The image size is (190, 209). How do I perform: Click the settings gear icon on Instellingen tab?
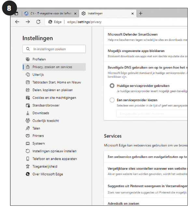[x=84, y=13]
